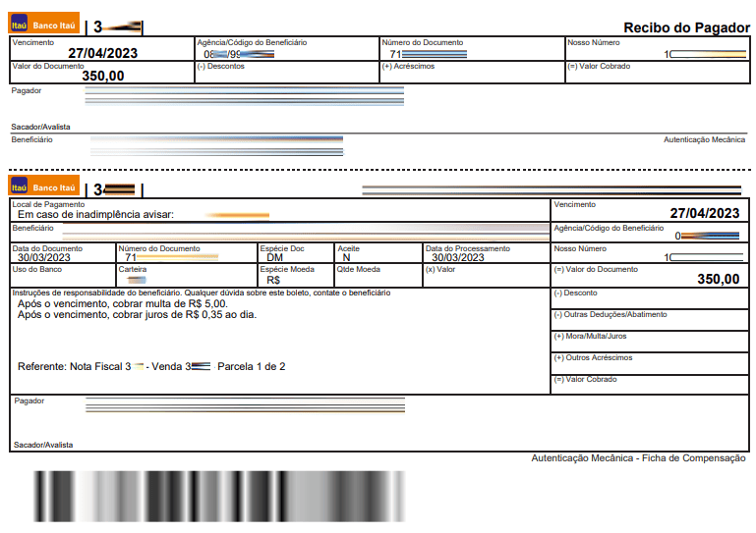Click the multa de R$ 5,00 instruction line

(x=123, y=304)
